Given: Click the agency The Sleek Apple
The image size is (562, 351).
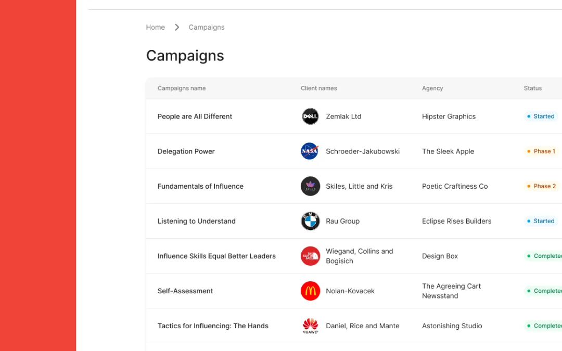Looking at the screenshot, I should (x=448, y=151).
